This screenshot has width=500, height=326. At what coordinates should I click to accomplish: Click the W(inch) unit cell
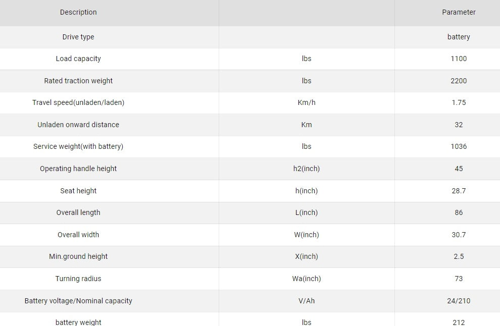[307, 235]
